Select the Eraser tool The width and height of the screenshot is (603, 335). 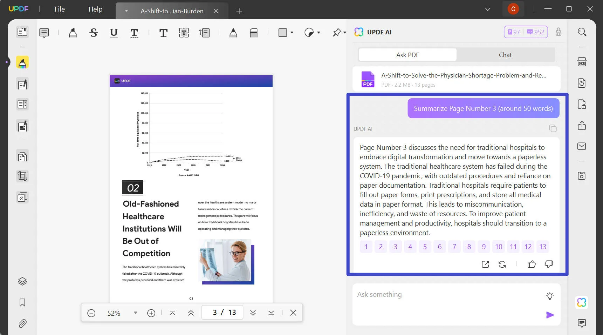pyautogui.click(x=254, y=33)
